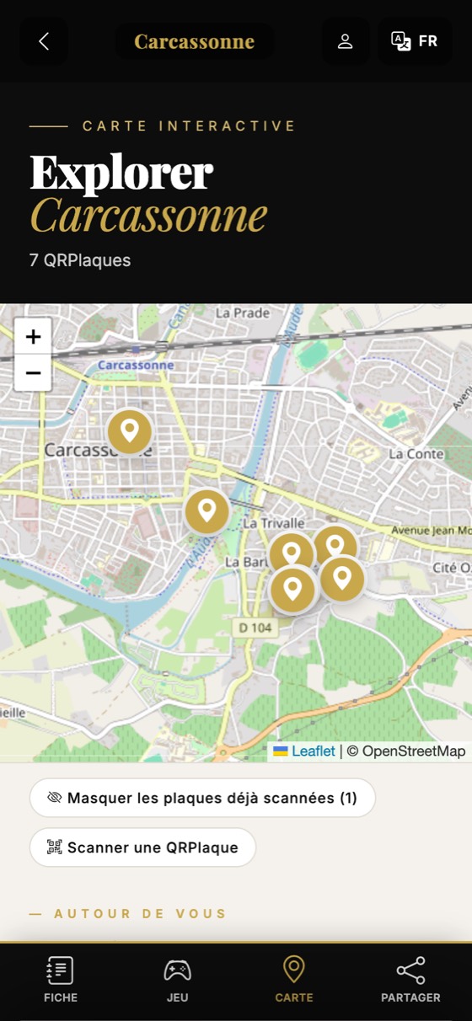Tap the Carcassonne title pill
Screen dimensions: 472x1021
point(195,41)
